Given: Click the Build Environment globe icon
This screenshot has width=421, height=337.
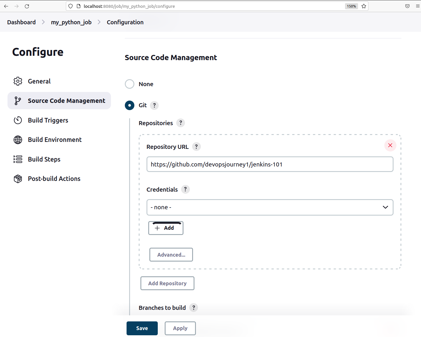Looking at the screenshot, I should (x=18, y=140).
